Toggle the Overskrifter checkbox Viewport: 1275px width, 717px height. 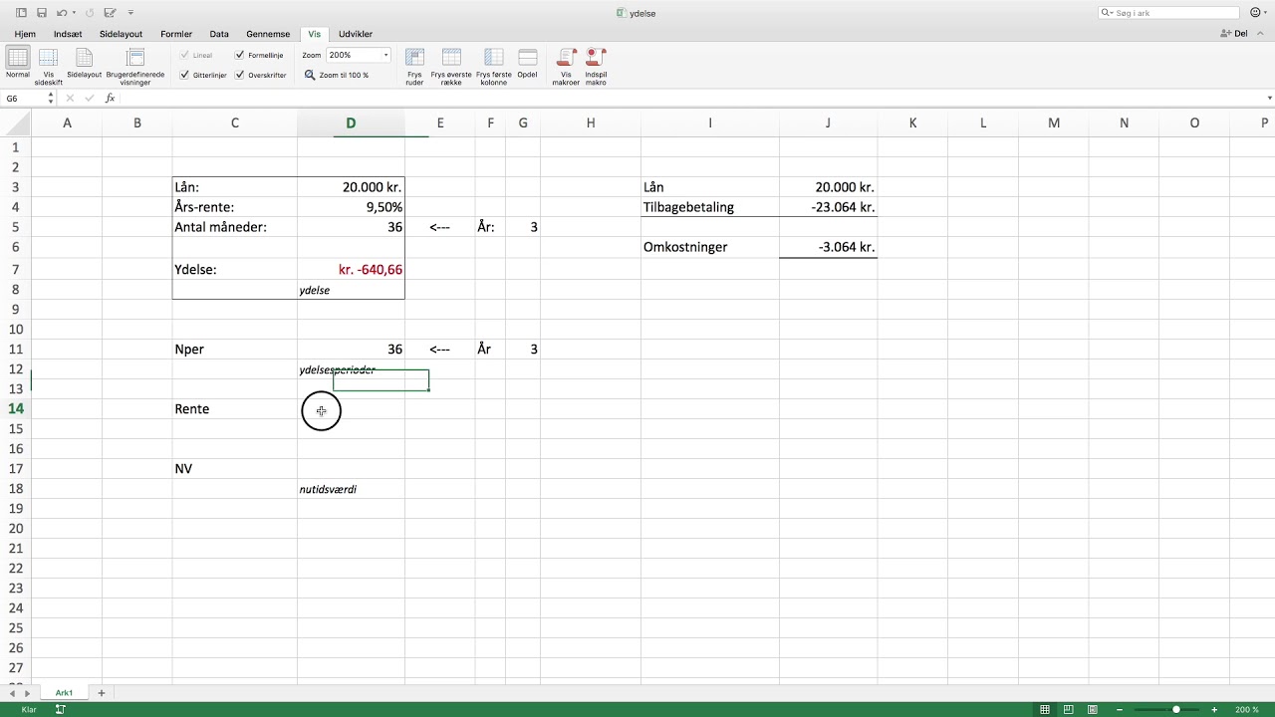tap(240, 75)
